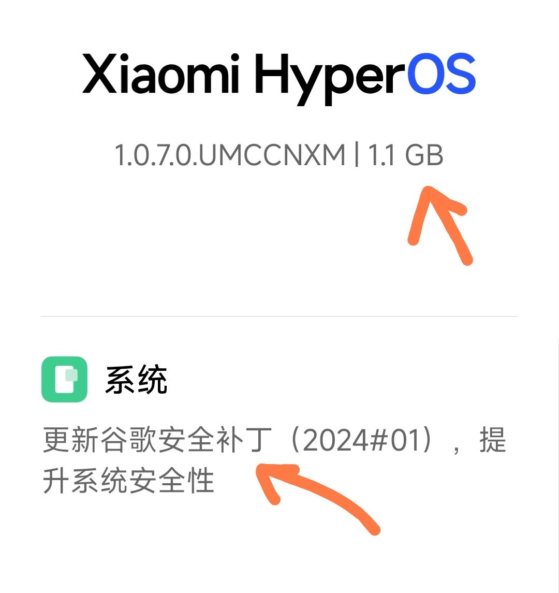Select version number 1.0.7.0.UMCCNXM
The image size is (559, 593).
pyautogui.click(x=230, y=155)
